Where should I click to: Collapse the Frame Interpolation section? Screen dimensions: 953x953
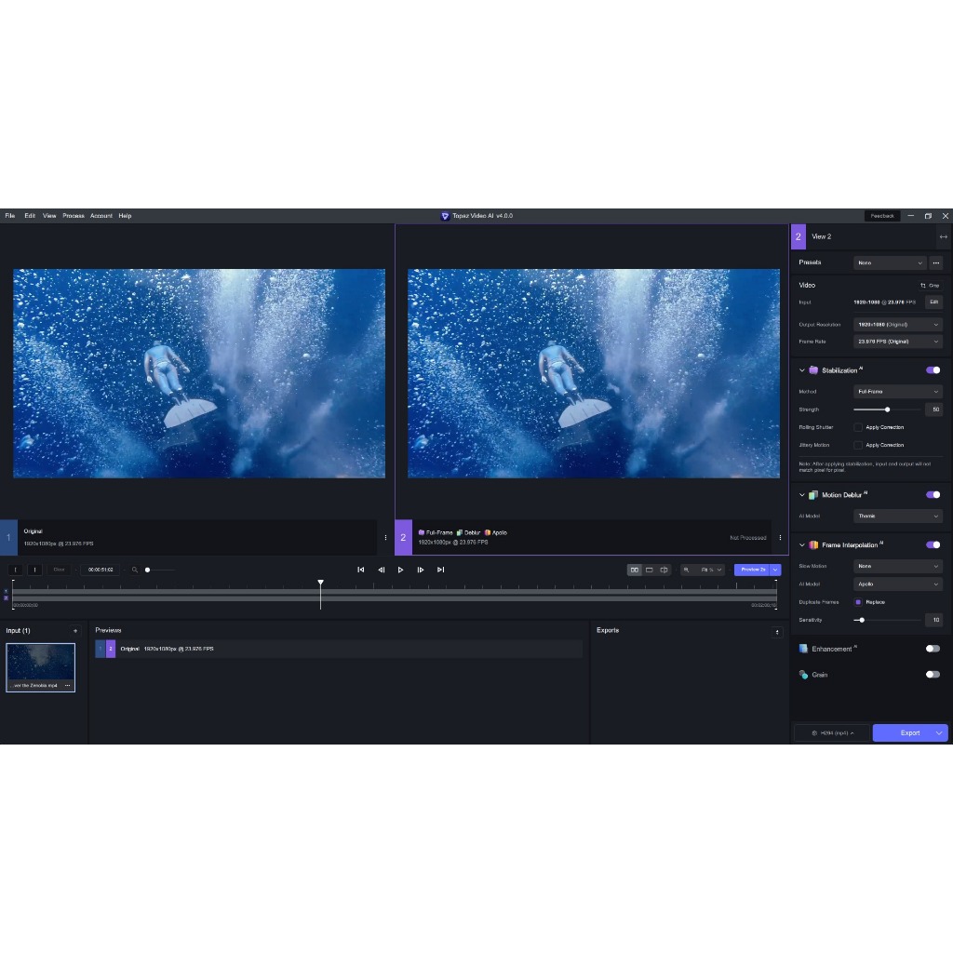801,545
